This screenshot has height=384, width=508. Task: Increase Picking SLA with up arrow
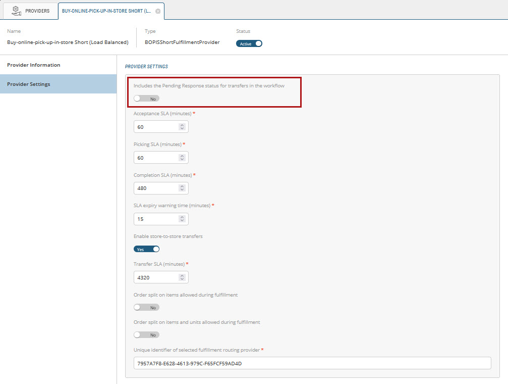tap(182, 156)
